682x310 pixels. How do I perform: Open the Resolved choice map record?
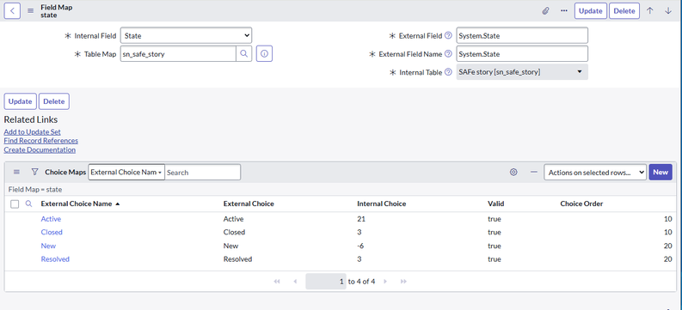click(55, 259)
